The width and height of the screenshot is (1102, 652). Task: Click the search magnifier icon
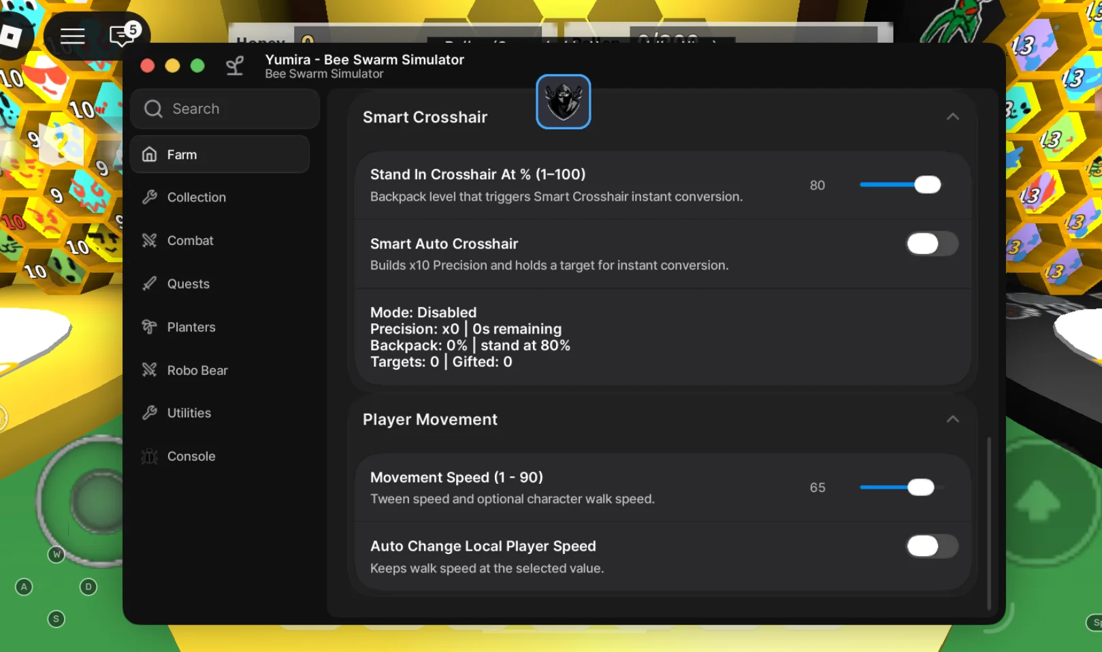pos(153,109)
